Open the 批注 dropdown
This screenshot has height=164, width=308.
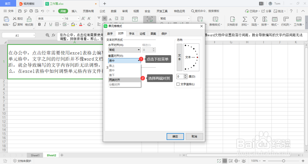coord(280,11)
